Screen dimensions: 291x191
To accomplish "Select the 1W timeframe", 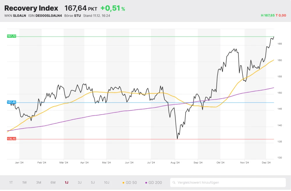I will click(24, 182).
